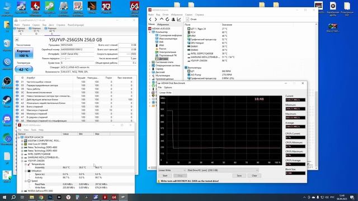Open File menu in Disk Benchmark window
358x201 pixels.
160,88
